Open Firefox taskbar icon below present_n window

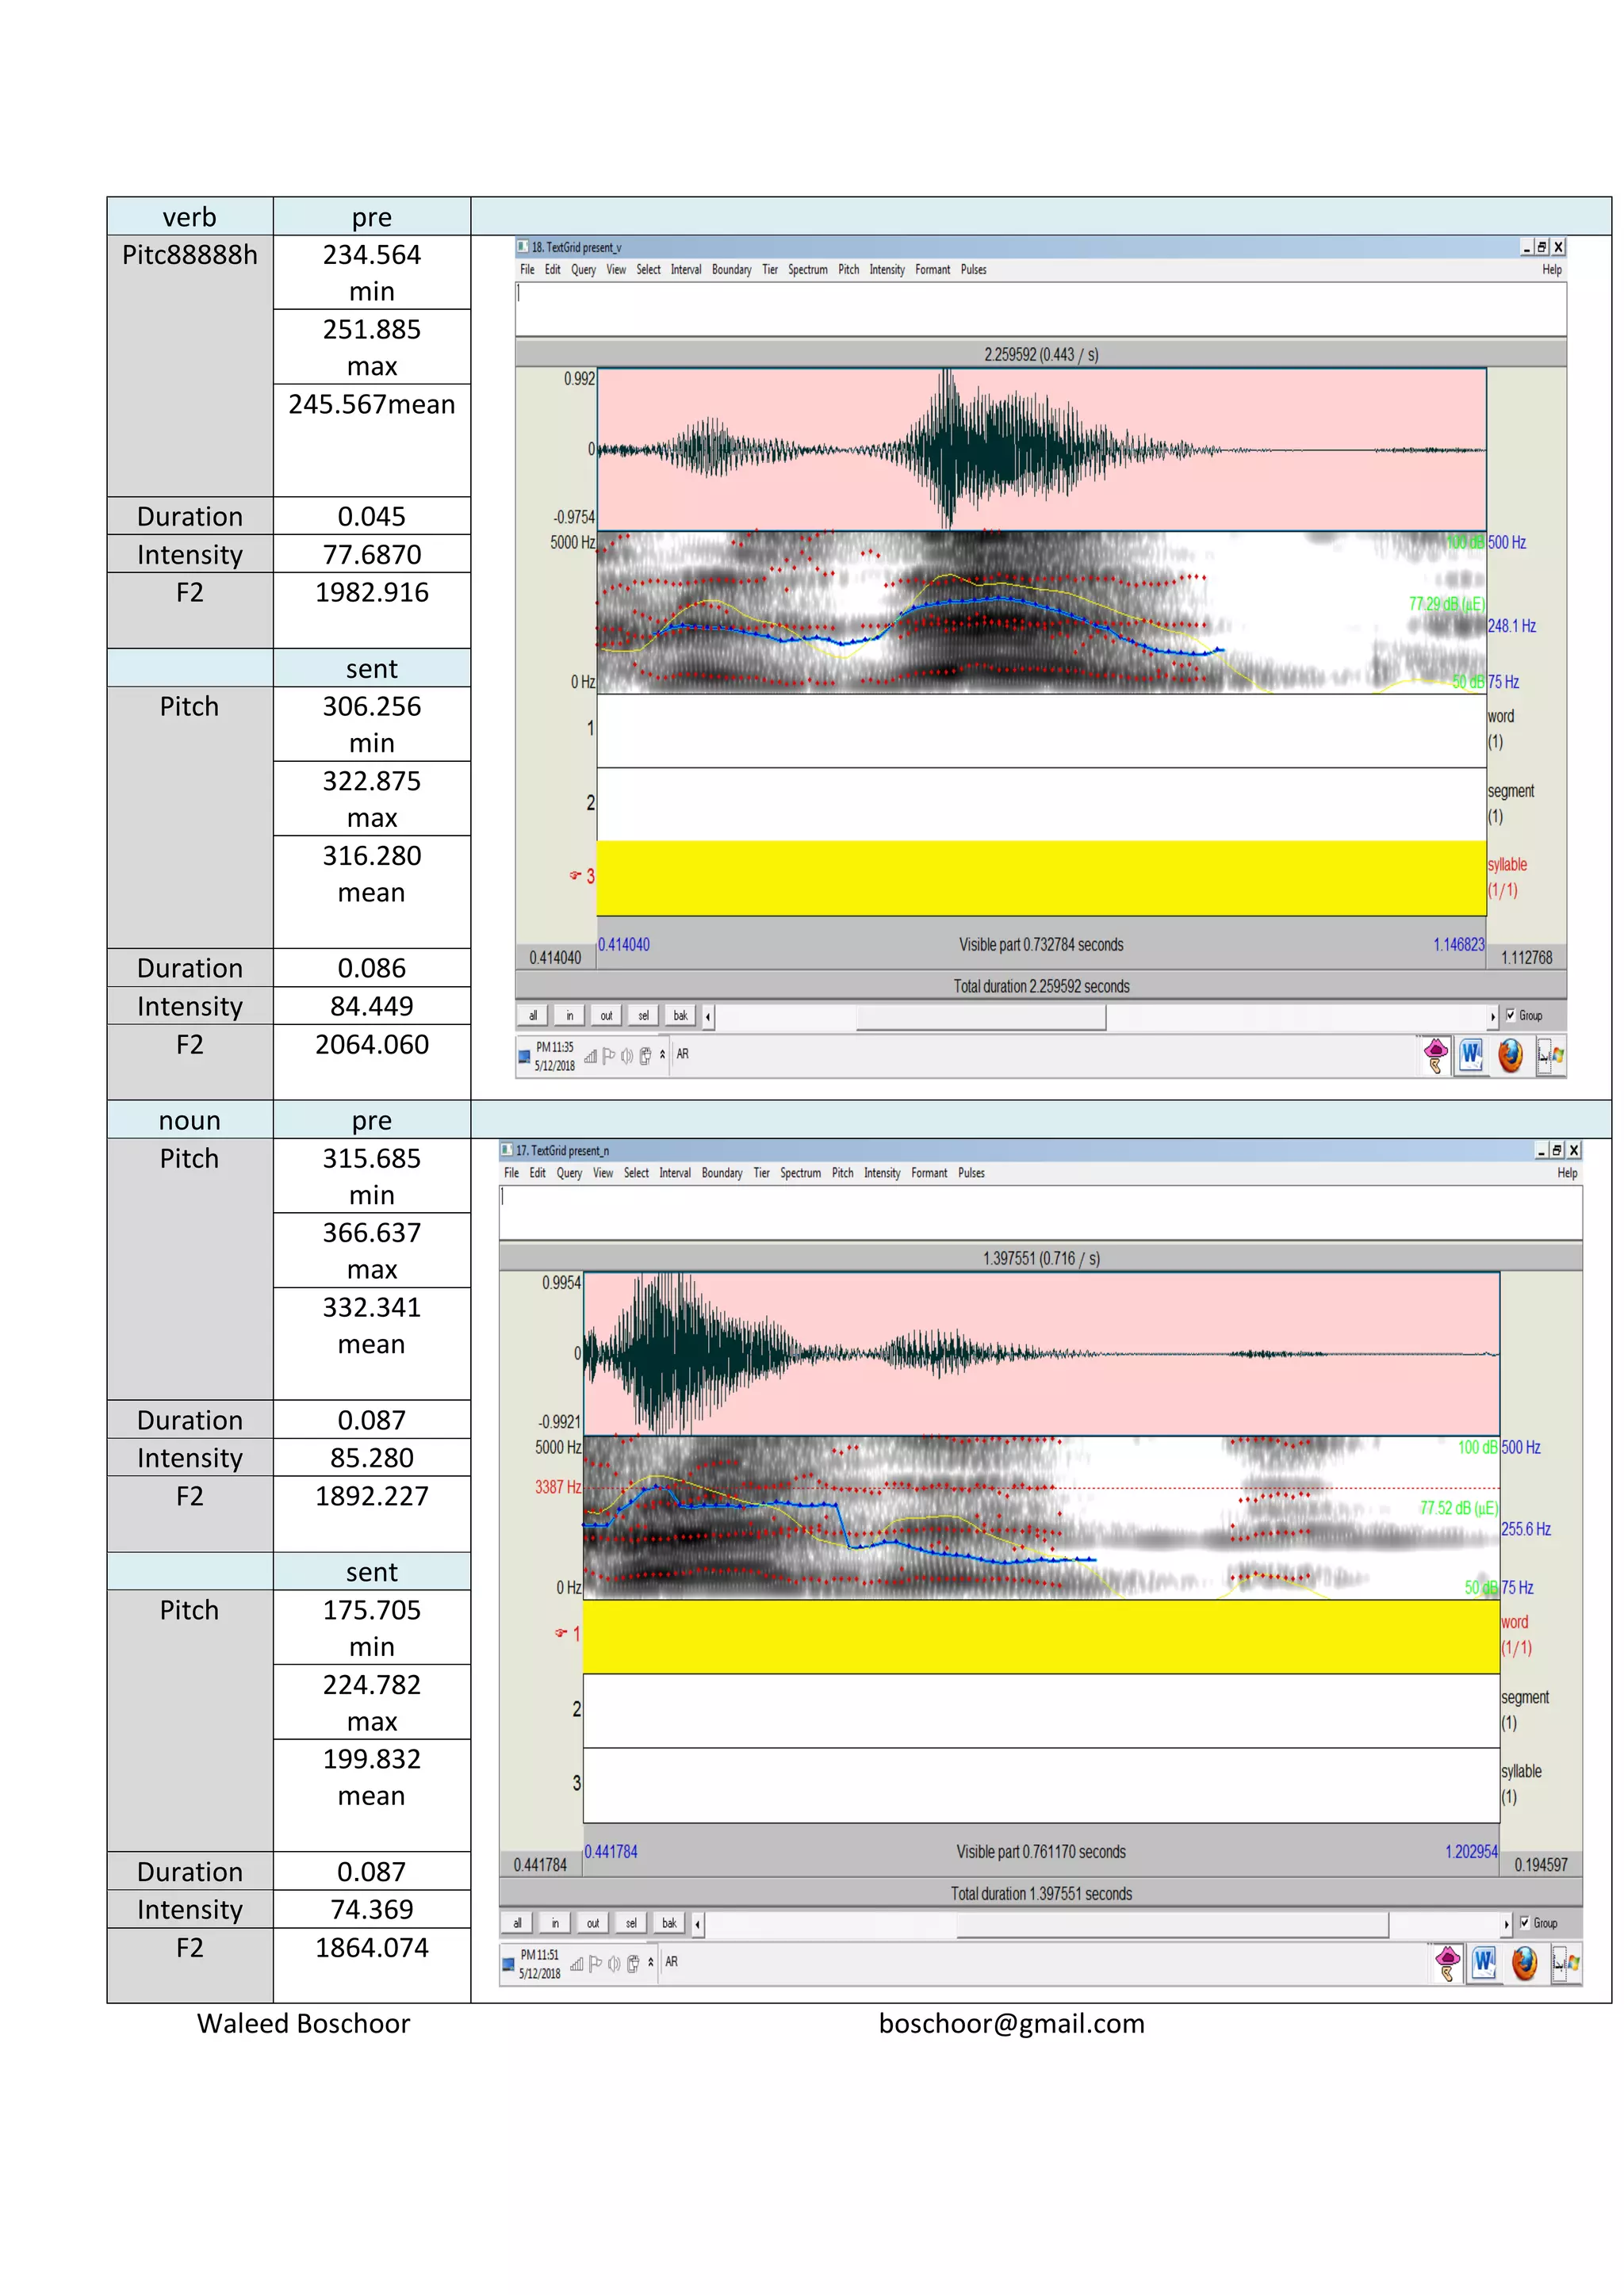pyautogui.click(x=1524, y=1963)
